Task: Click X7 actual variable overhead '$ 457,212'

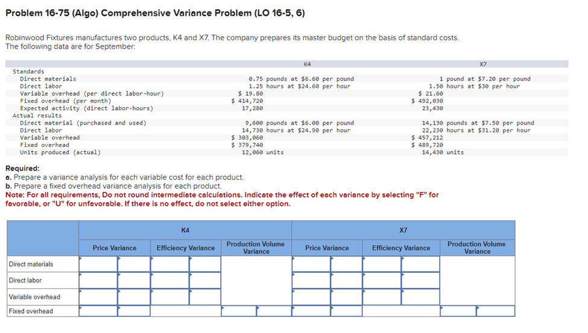Action: pos(427,137)
